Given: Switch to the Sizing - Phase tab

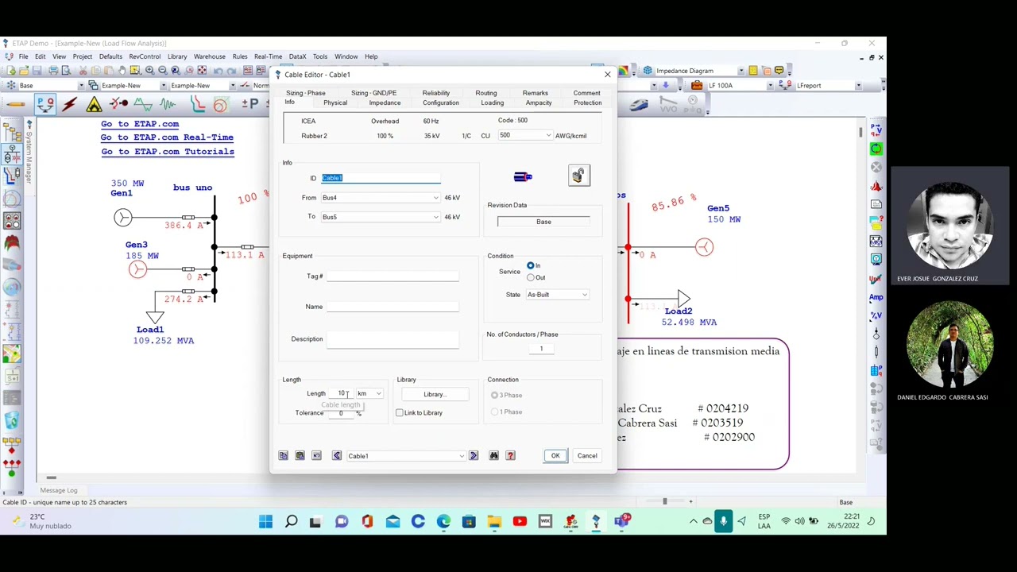Looking at the screenshot, I should click(305, 93).
